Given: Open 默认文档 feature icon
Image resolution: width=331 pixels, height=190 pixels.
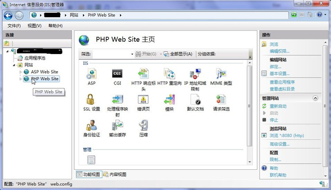Looking at the screenshot, I should (195, 102).
